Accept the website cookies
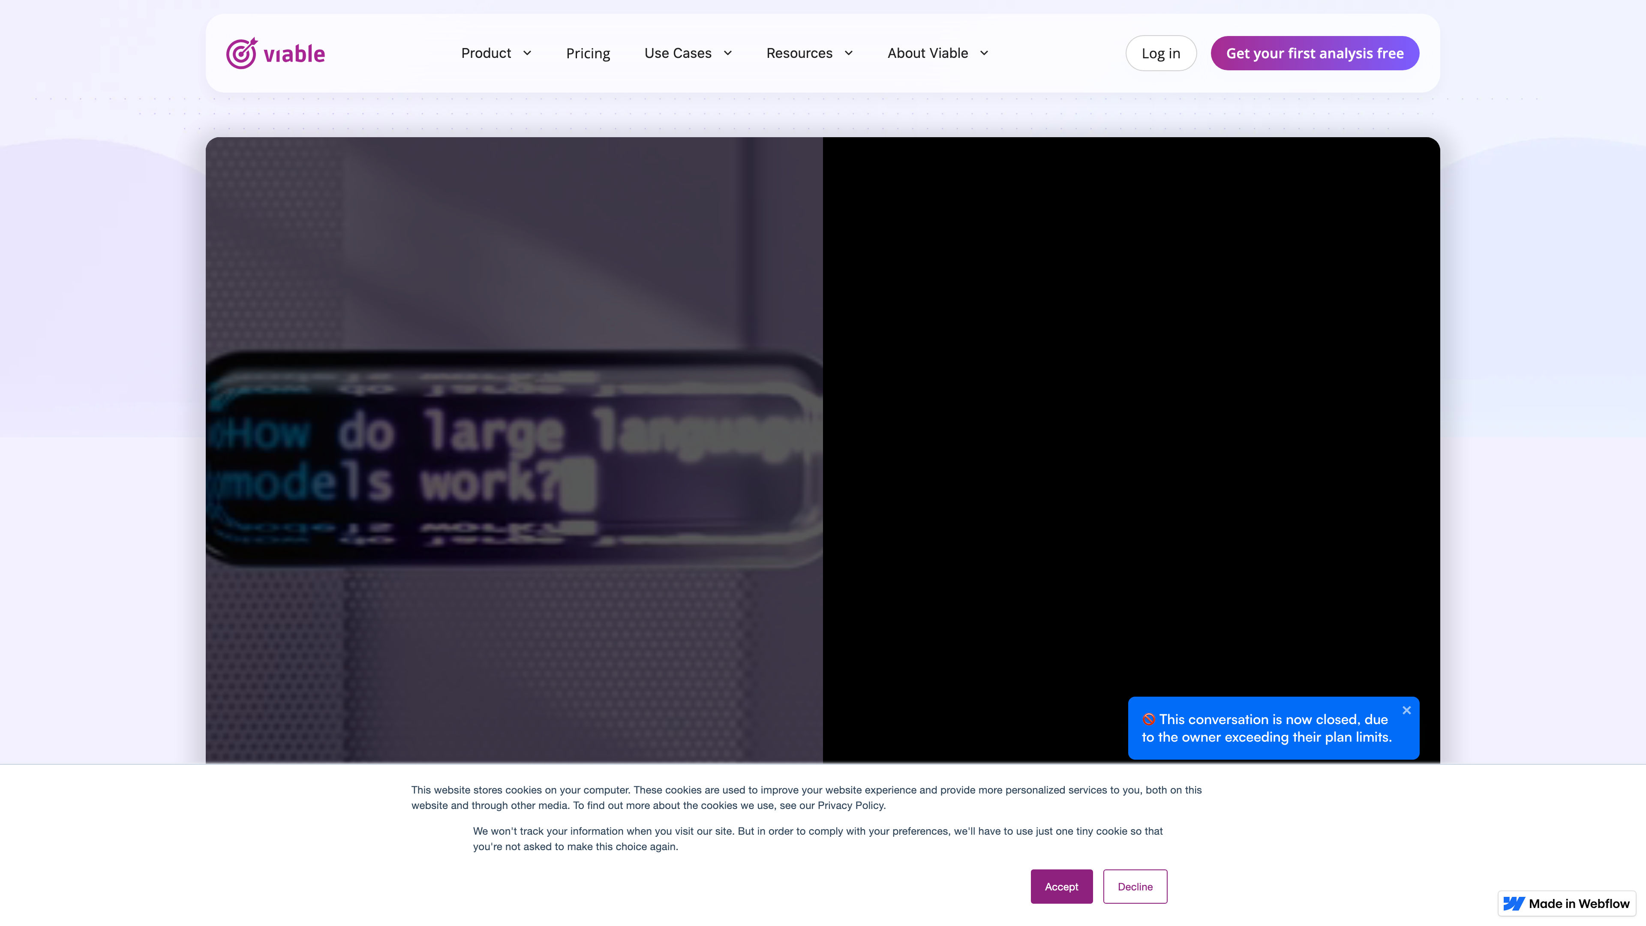The image size is (1646, 926). (1061, 887)
